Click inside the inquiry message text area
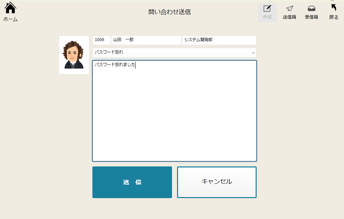Screen dimensions: 344x219 pos(174,111)
